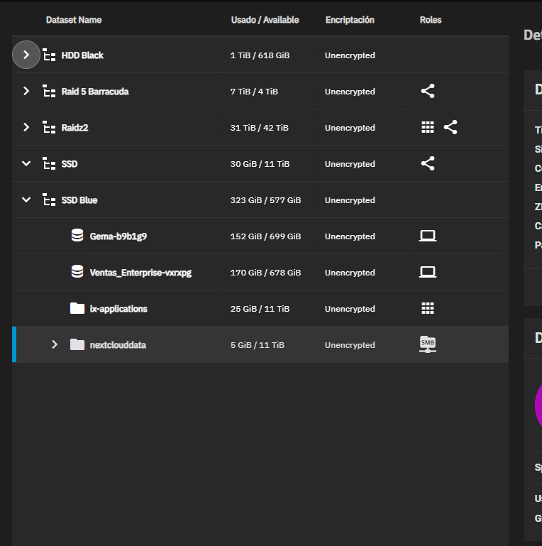The height and width of the screenshot is (546, 542).
Task: Click the 31 TiB / 42 TiB usage value
Action: (259, 128)
